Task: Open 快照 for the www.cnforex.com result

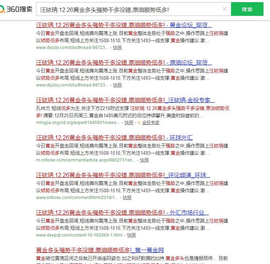Action: pos(127,198)
